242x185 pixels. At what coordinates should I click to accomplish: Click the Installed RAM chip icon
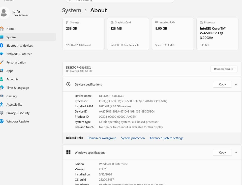[x=157, y=22]
